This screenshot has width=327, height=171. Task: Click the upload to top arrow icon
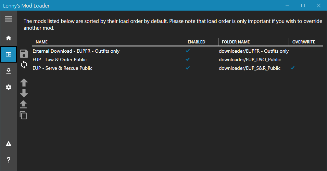[x=24, y=104]
